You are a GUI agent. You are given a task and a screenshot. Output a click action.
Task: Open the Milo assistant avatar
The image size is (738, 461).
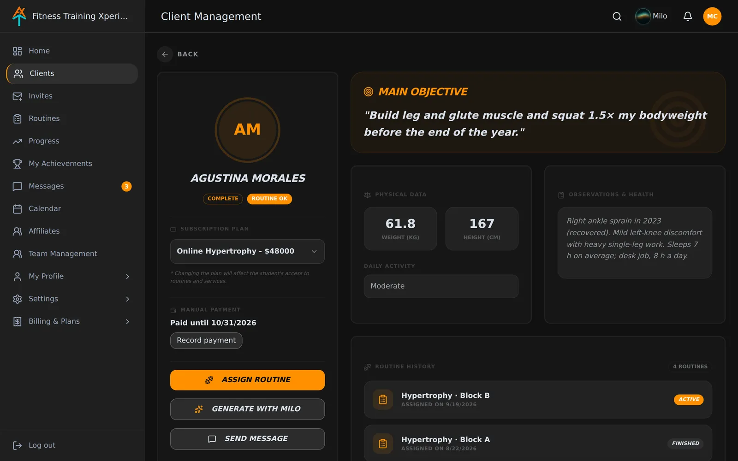[x=643, y=17]
